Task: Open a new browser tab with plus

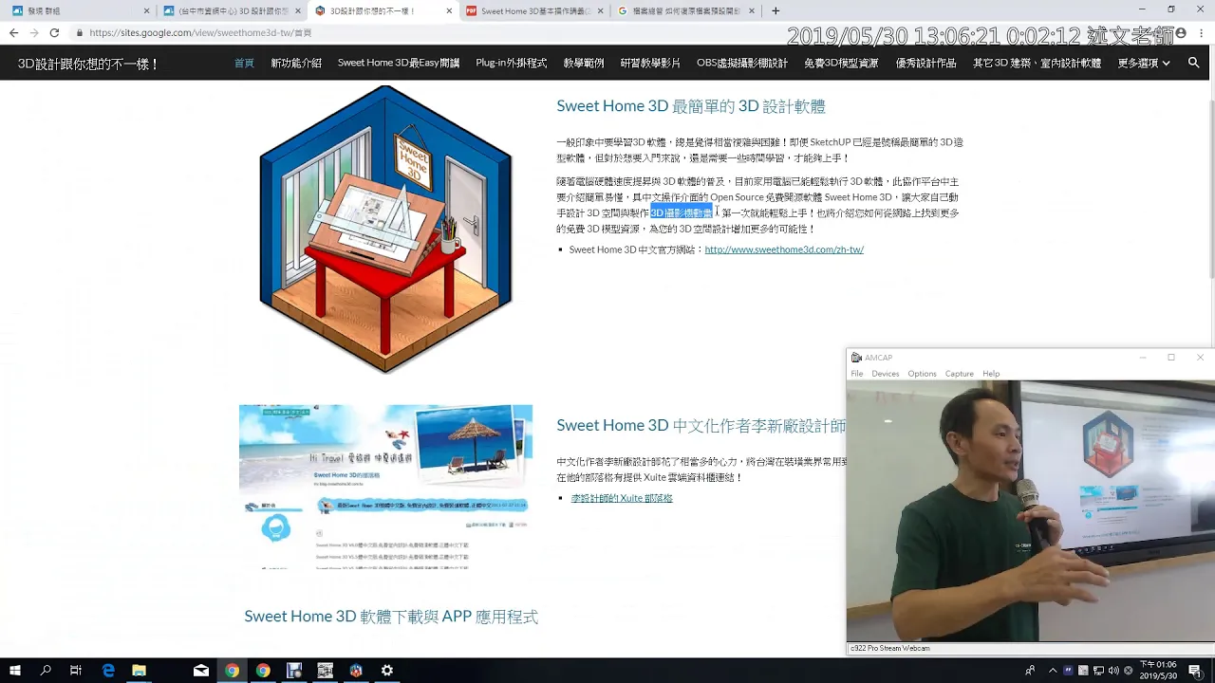Action: 776,11
